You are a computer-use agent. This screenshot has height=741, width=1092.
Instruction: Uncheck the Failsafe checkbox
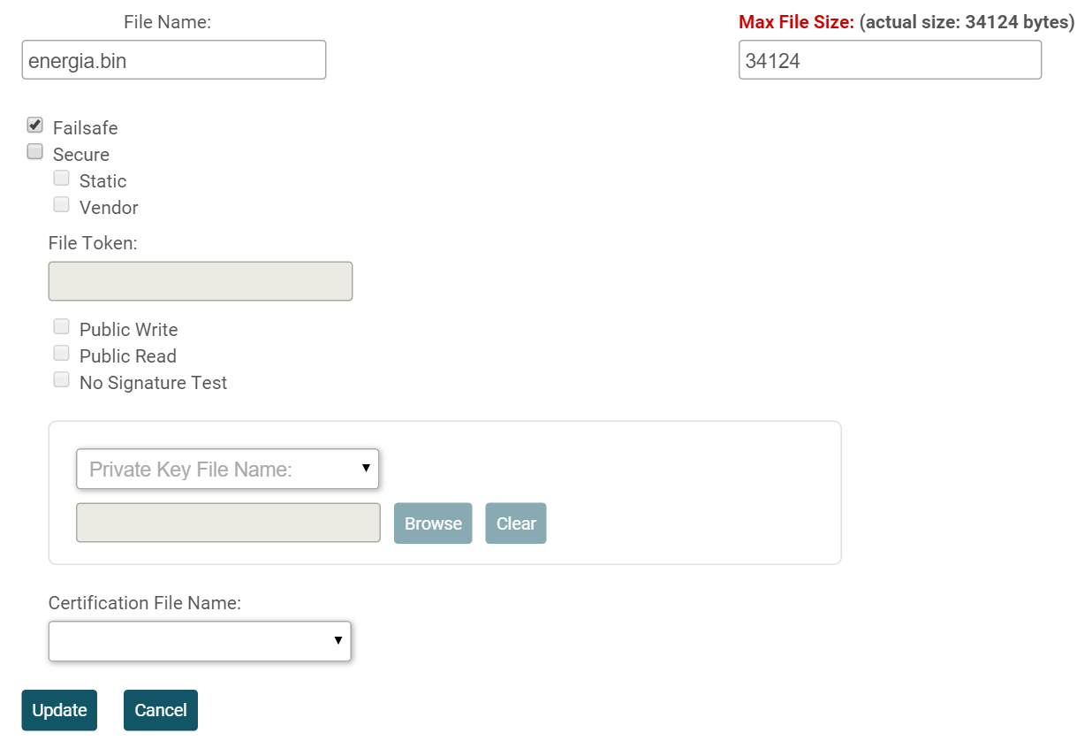coord(35,126)
